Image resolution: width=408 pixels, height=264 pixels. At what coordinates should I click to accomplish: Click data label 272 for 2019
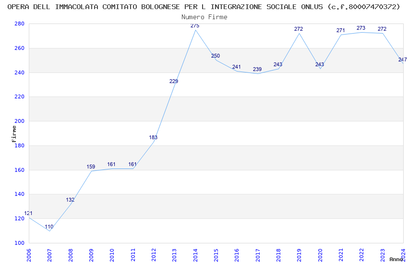coord(299,29)
